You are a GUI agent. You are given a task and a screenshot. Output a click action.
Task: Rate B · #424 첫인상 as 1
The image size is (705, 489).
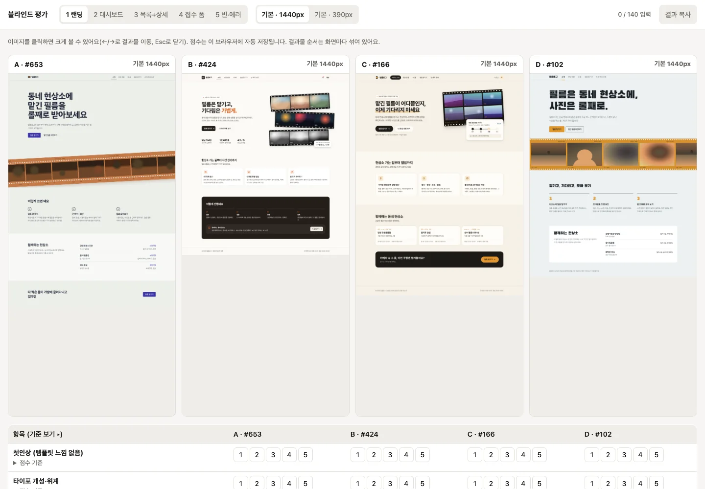coord(358,455)
